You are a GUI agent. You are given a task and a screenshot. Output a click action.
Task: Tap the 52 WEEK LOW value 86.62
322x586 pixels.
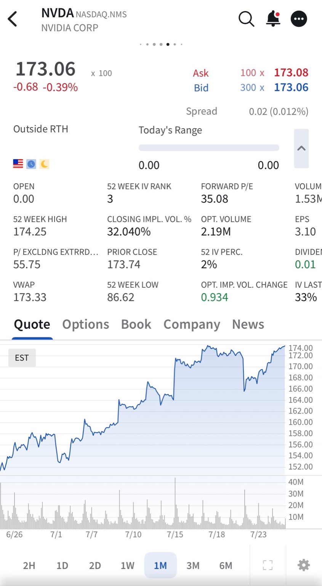[121, 297]
